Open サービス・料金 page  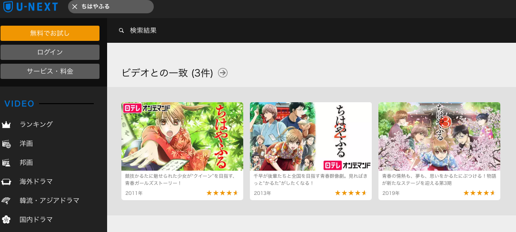(50, 71)
